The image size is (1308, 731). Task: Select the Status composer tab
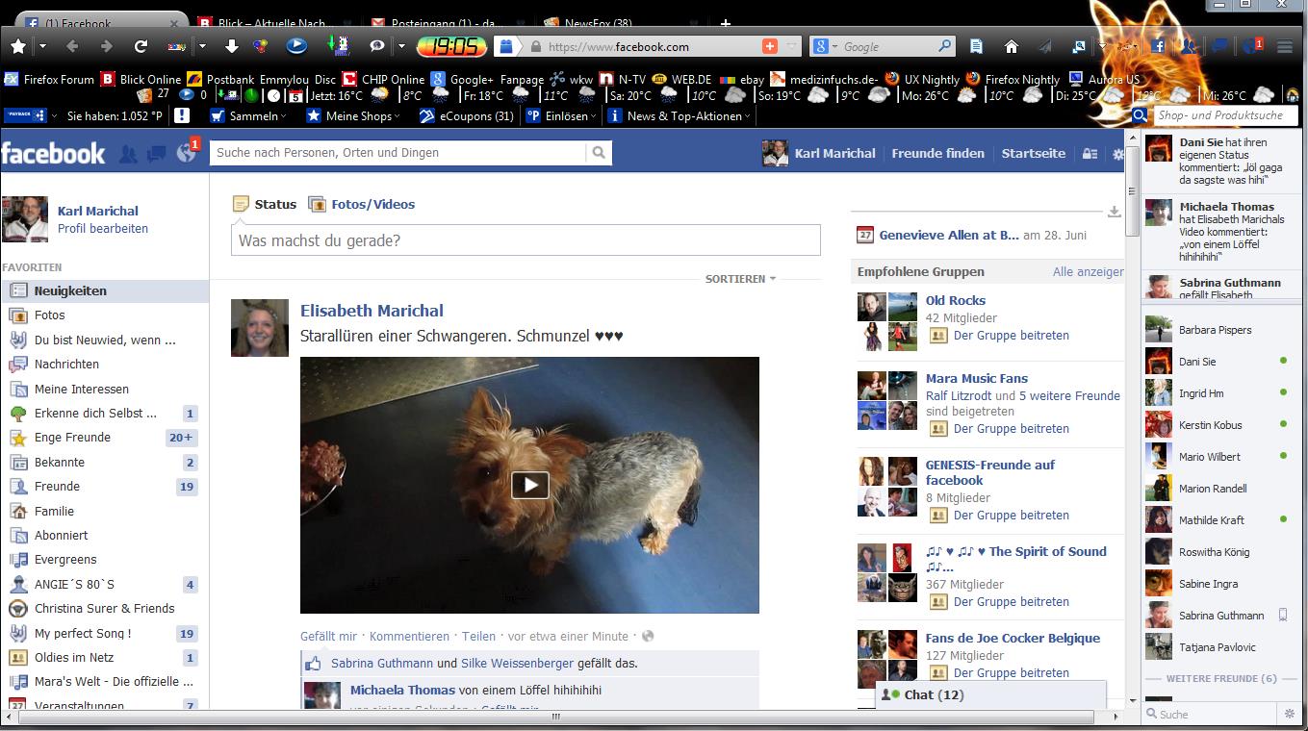(266, 204)
